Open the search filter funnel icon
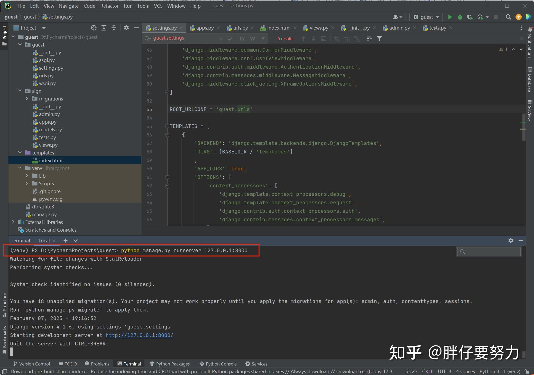 tap(379, 39)
